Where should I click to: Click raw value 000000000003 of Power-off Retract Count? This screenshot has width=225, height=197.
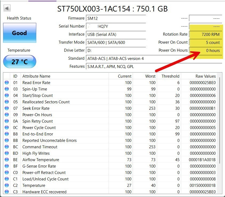203,172
